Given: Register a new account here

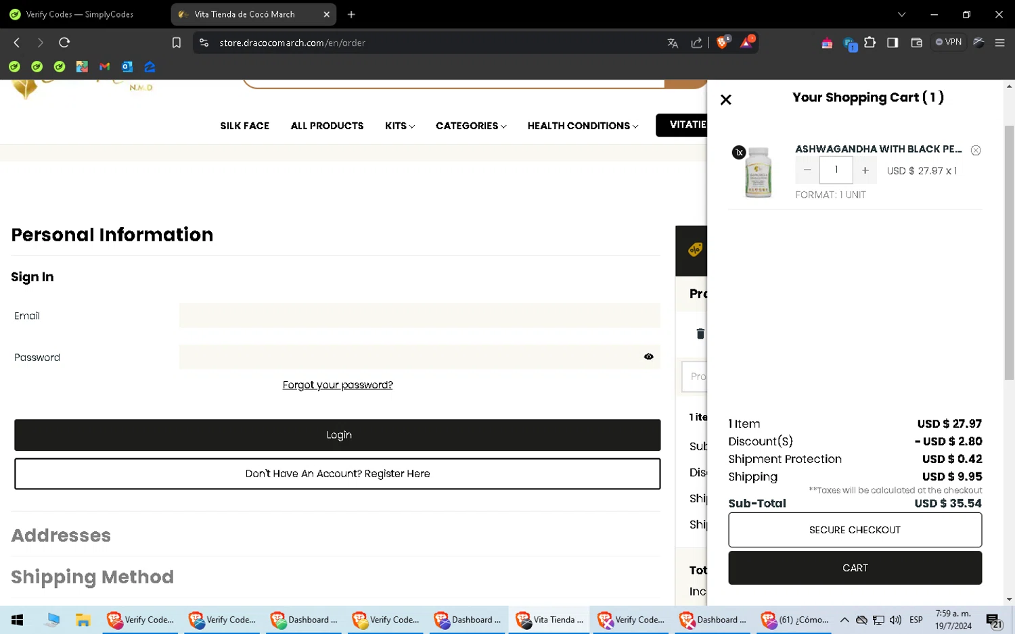Looking at the screenshot, I should click(x=338, y=474).
